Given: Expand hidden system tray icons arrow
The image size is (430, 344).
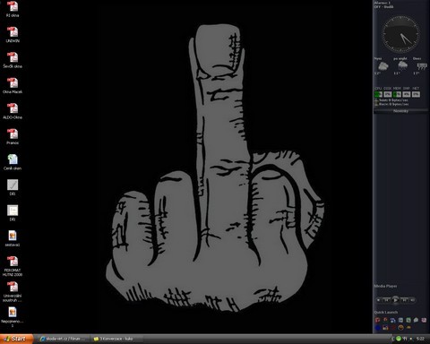Looking at the screenshot, I should (392, 339).
